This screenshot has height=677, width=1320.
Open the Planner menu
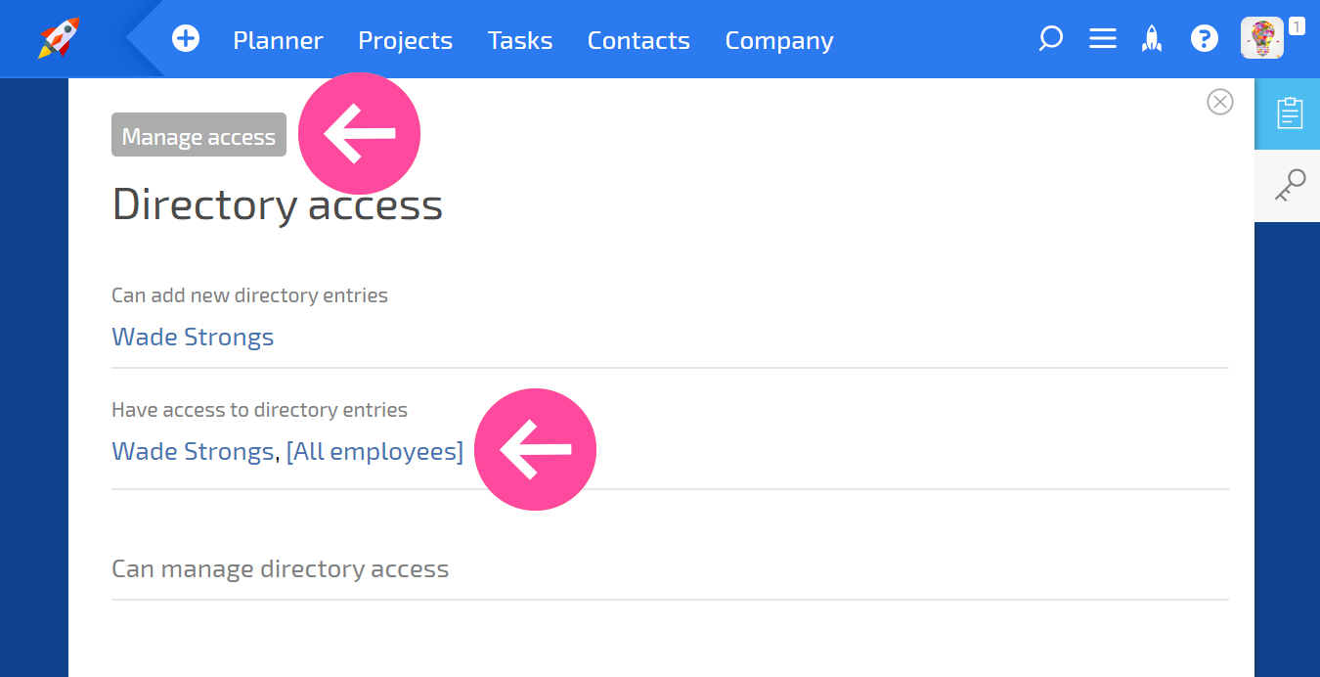pyautogui.click(x=278, y=40)
